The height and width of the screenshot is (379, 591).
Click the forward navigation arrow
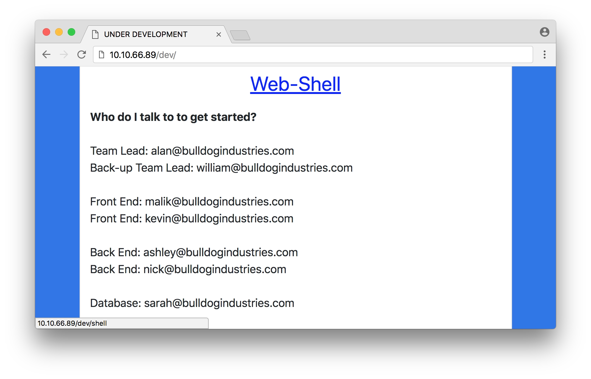pyautogui.click(x=64, y=55)
